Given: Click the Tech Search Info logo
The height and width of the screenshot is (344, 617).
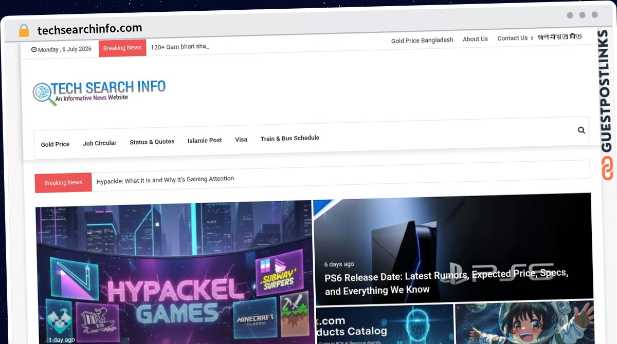Looking at the screenshot, I should tap(99, 93).
